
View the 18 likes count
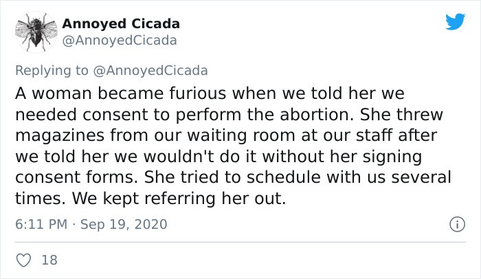point(49,260)
